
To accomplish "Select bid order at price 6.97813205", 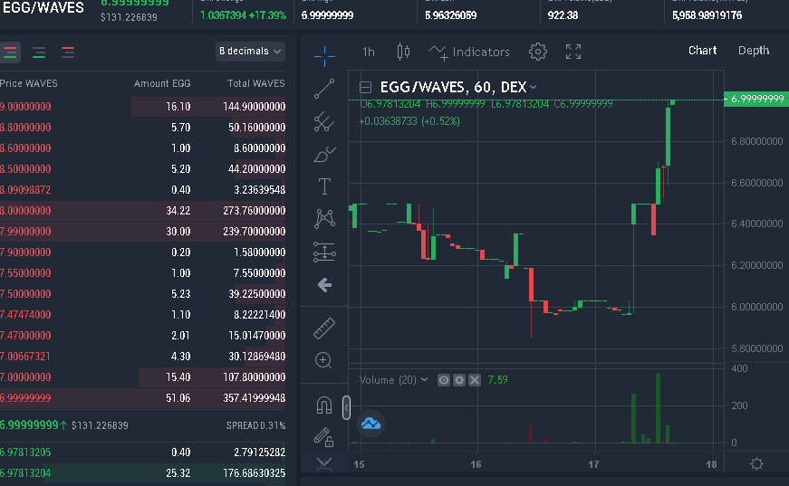I will [x=142, y=453].
